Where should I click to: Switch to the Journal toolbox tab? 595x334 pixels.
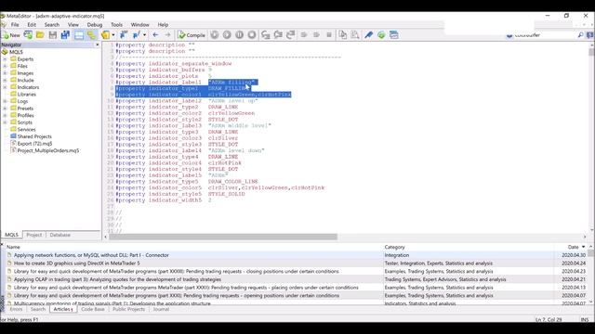pos(161,309)
